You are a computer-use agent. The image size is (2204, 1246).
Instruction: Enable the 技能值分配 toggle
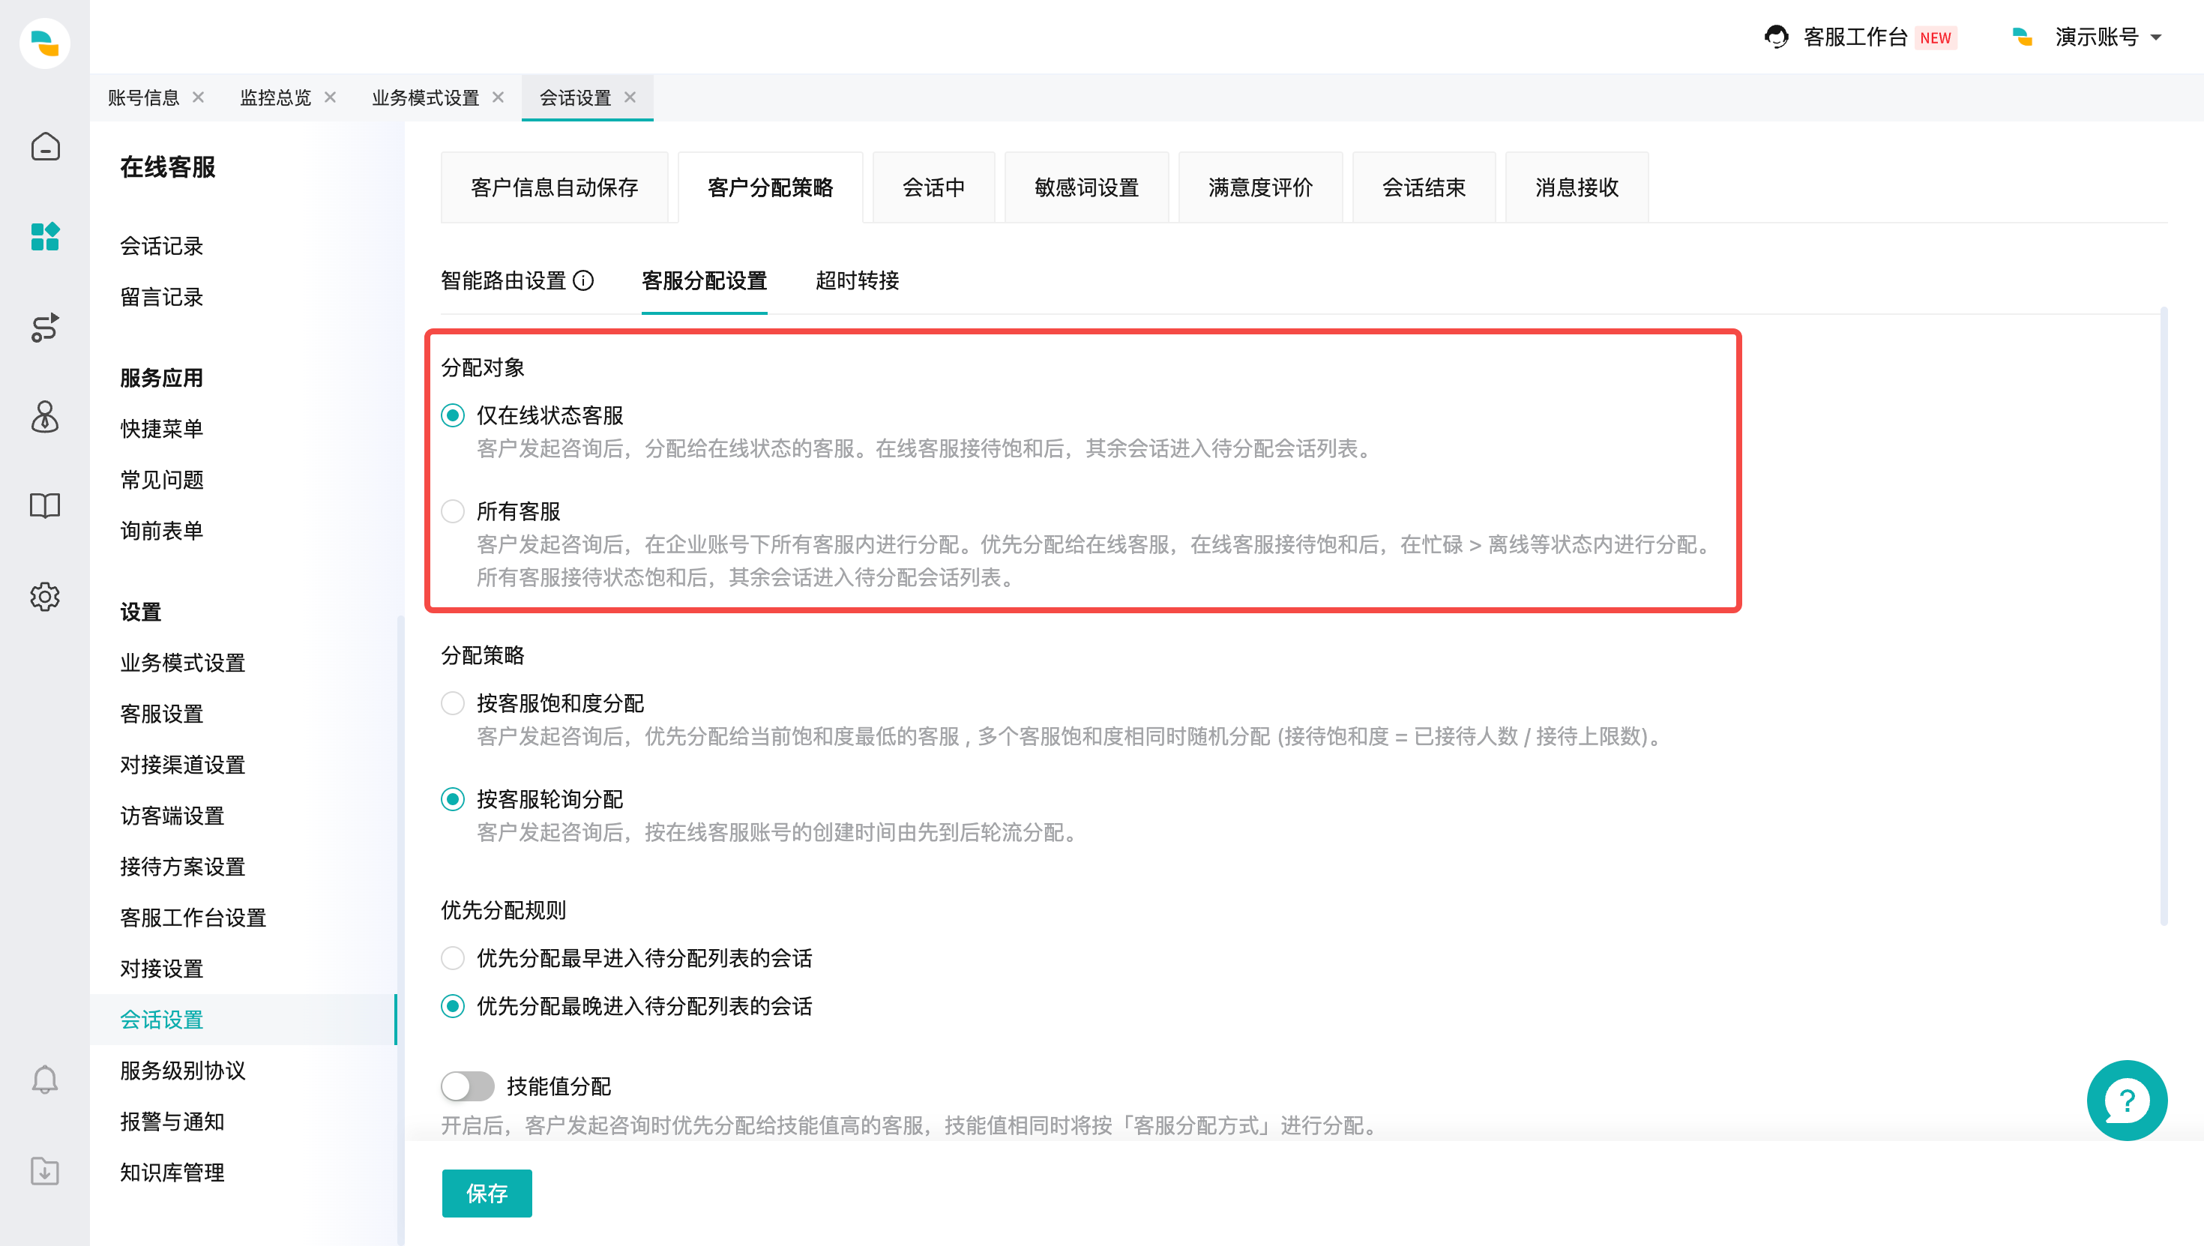click(467, 1086)
